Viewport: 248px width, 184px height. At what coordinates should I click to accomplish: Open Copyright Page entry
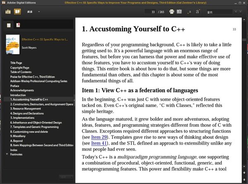point(20,68)
